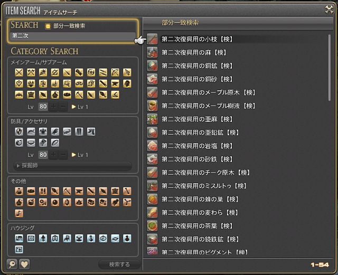The image size is (338, 275).
Task: Select the gold anvil blacksmith tool category
Action: click(115, 83)
